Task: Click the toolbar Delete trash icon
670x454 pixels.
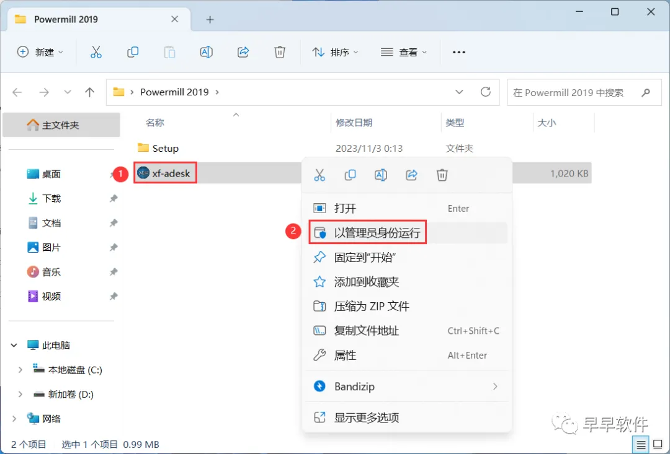Action: pos(279,52)
